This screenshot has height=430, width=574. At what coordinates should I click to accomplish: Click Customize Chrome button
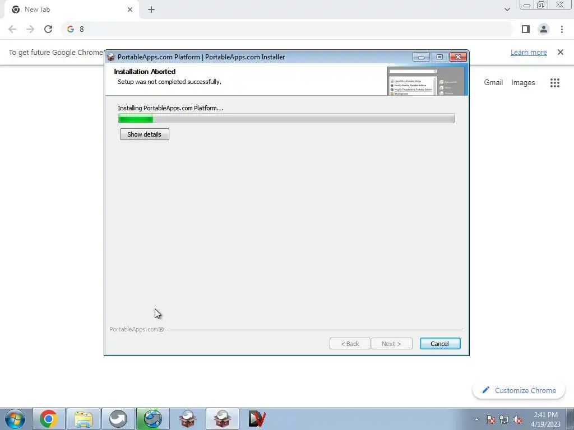pos(519,390)
